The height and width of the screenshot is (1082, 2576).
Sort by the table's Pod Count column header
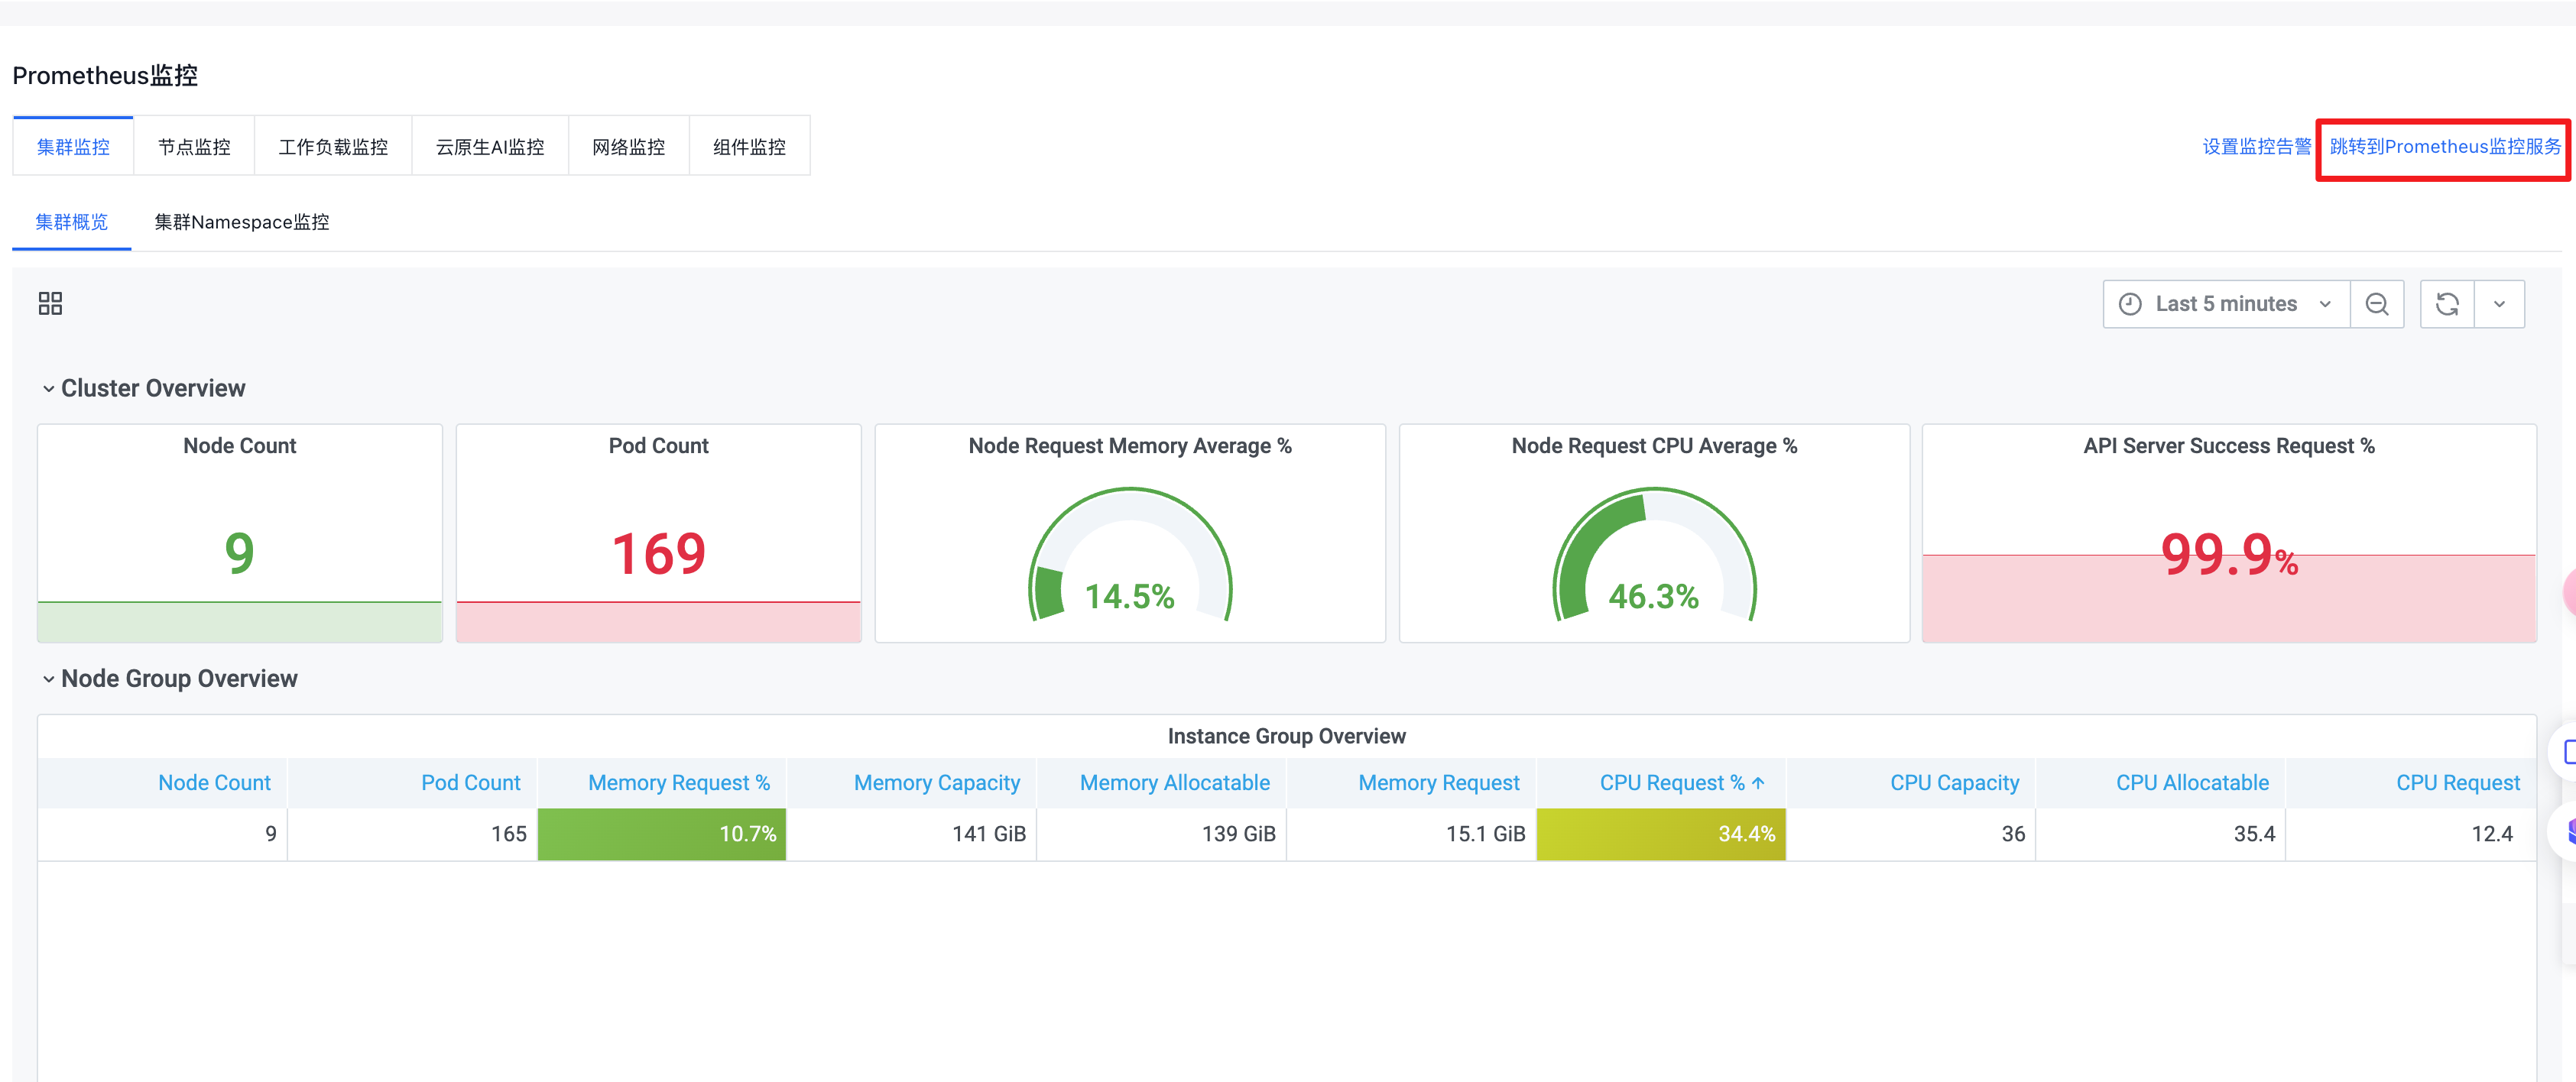(470, 783)
